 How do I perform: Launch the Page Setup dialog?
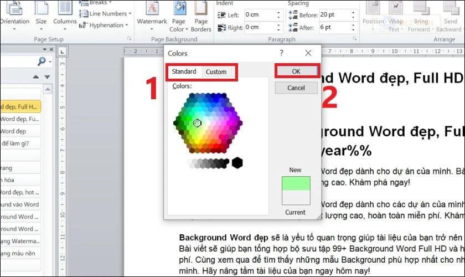tap(129, 39)
